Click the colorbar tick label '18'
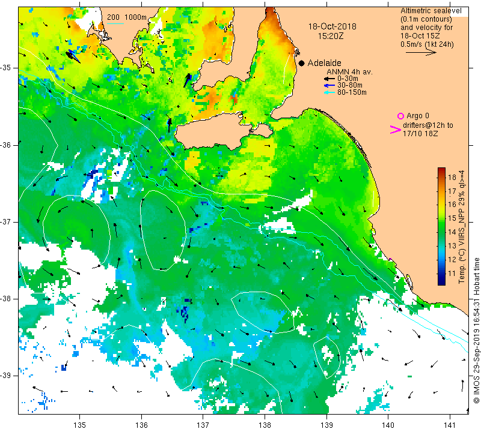The height and width of the screenshot is (432, 481). point(452,177)
